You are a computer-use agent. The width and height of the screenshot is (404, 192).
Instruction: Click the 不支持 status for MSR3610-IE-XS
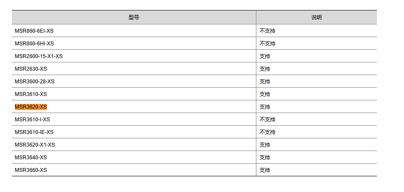pyautogui.click(x=267, y=132)
